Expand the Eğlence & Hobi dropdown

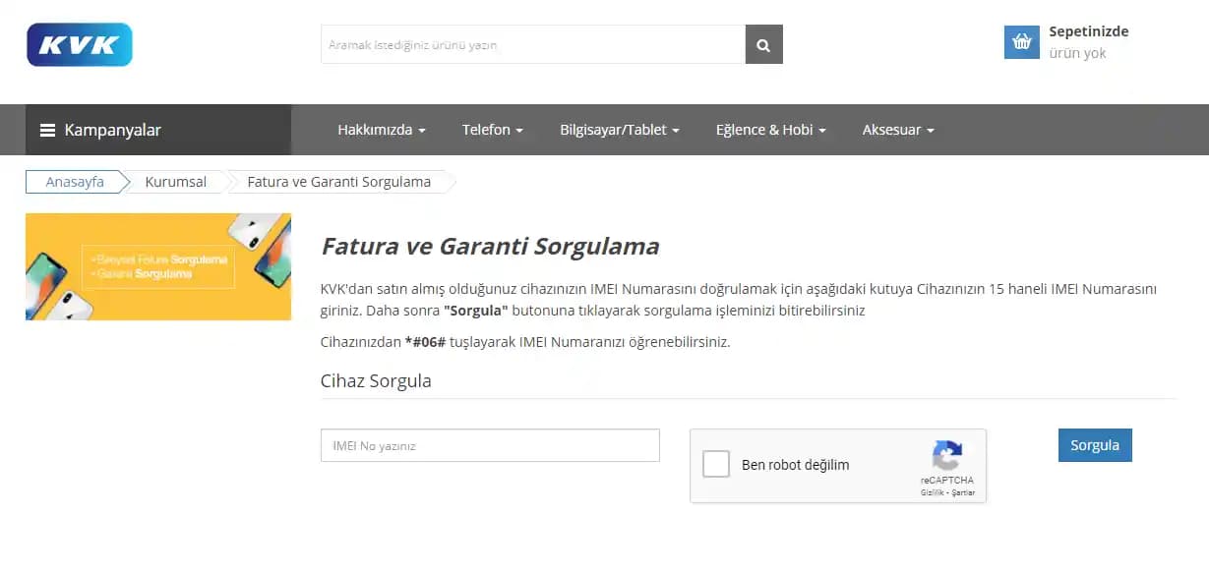[x=770, y=129]
